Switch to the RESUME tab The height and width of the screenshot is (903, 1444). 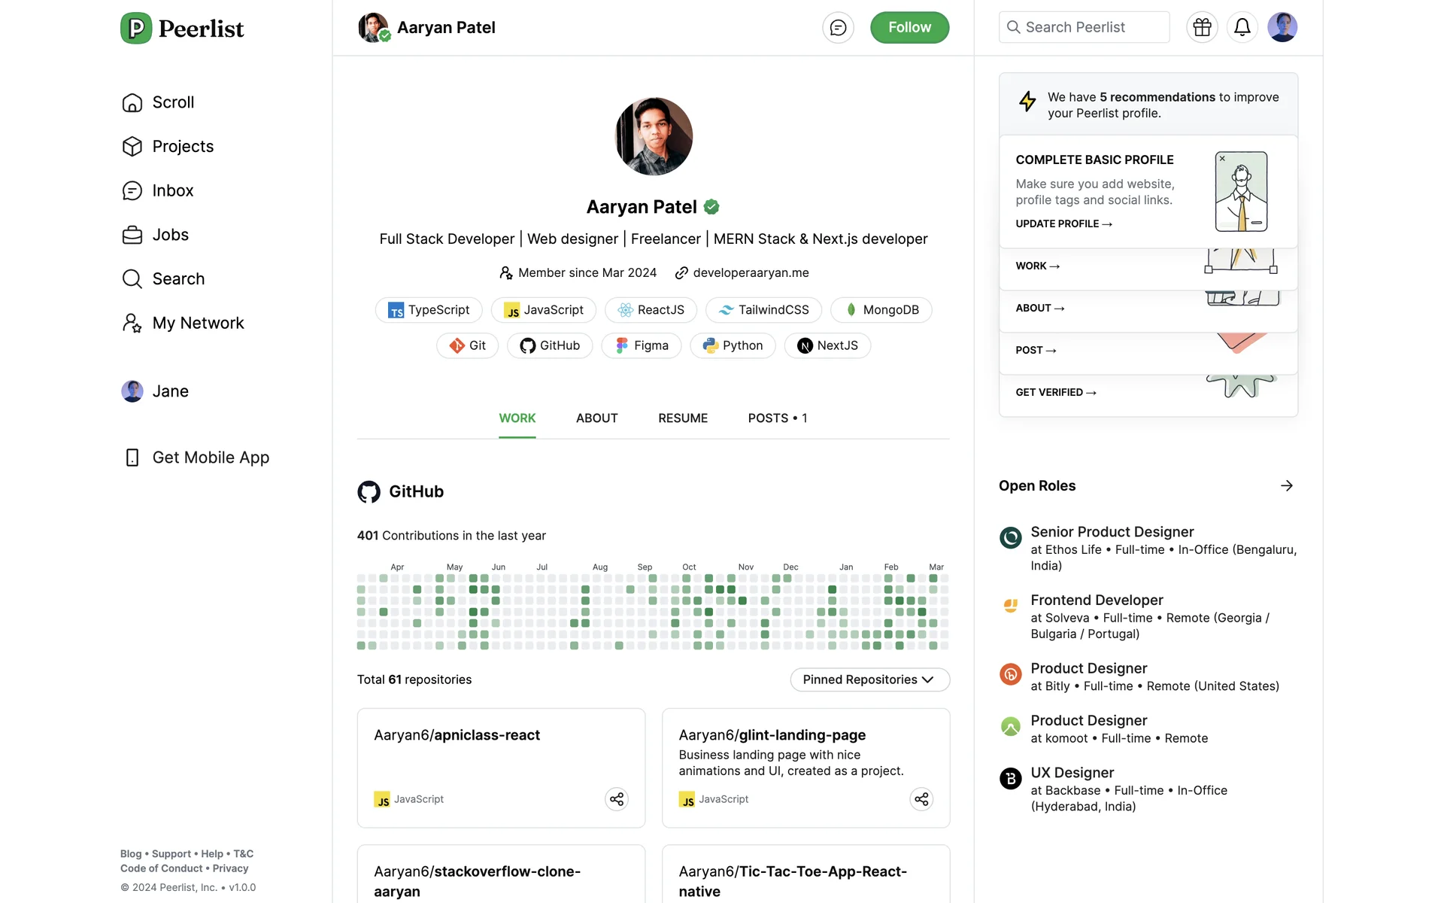pyautogui.click(x=682, y=418)
